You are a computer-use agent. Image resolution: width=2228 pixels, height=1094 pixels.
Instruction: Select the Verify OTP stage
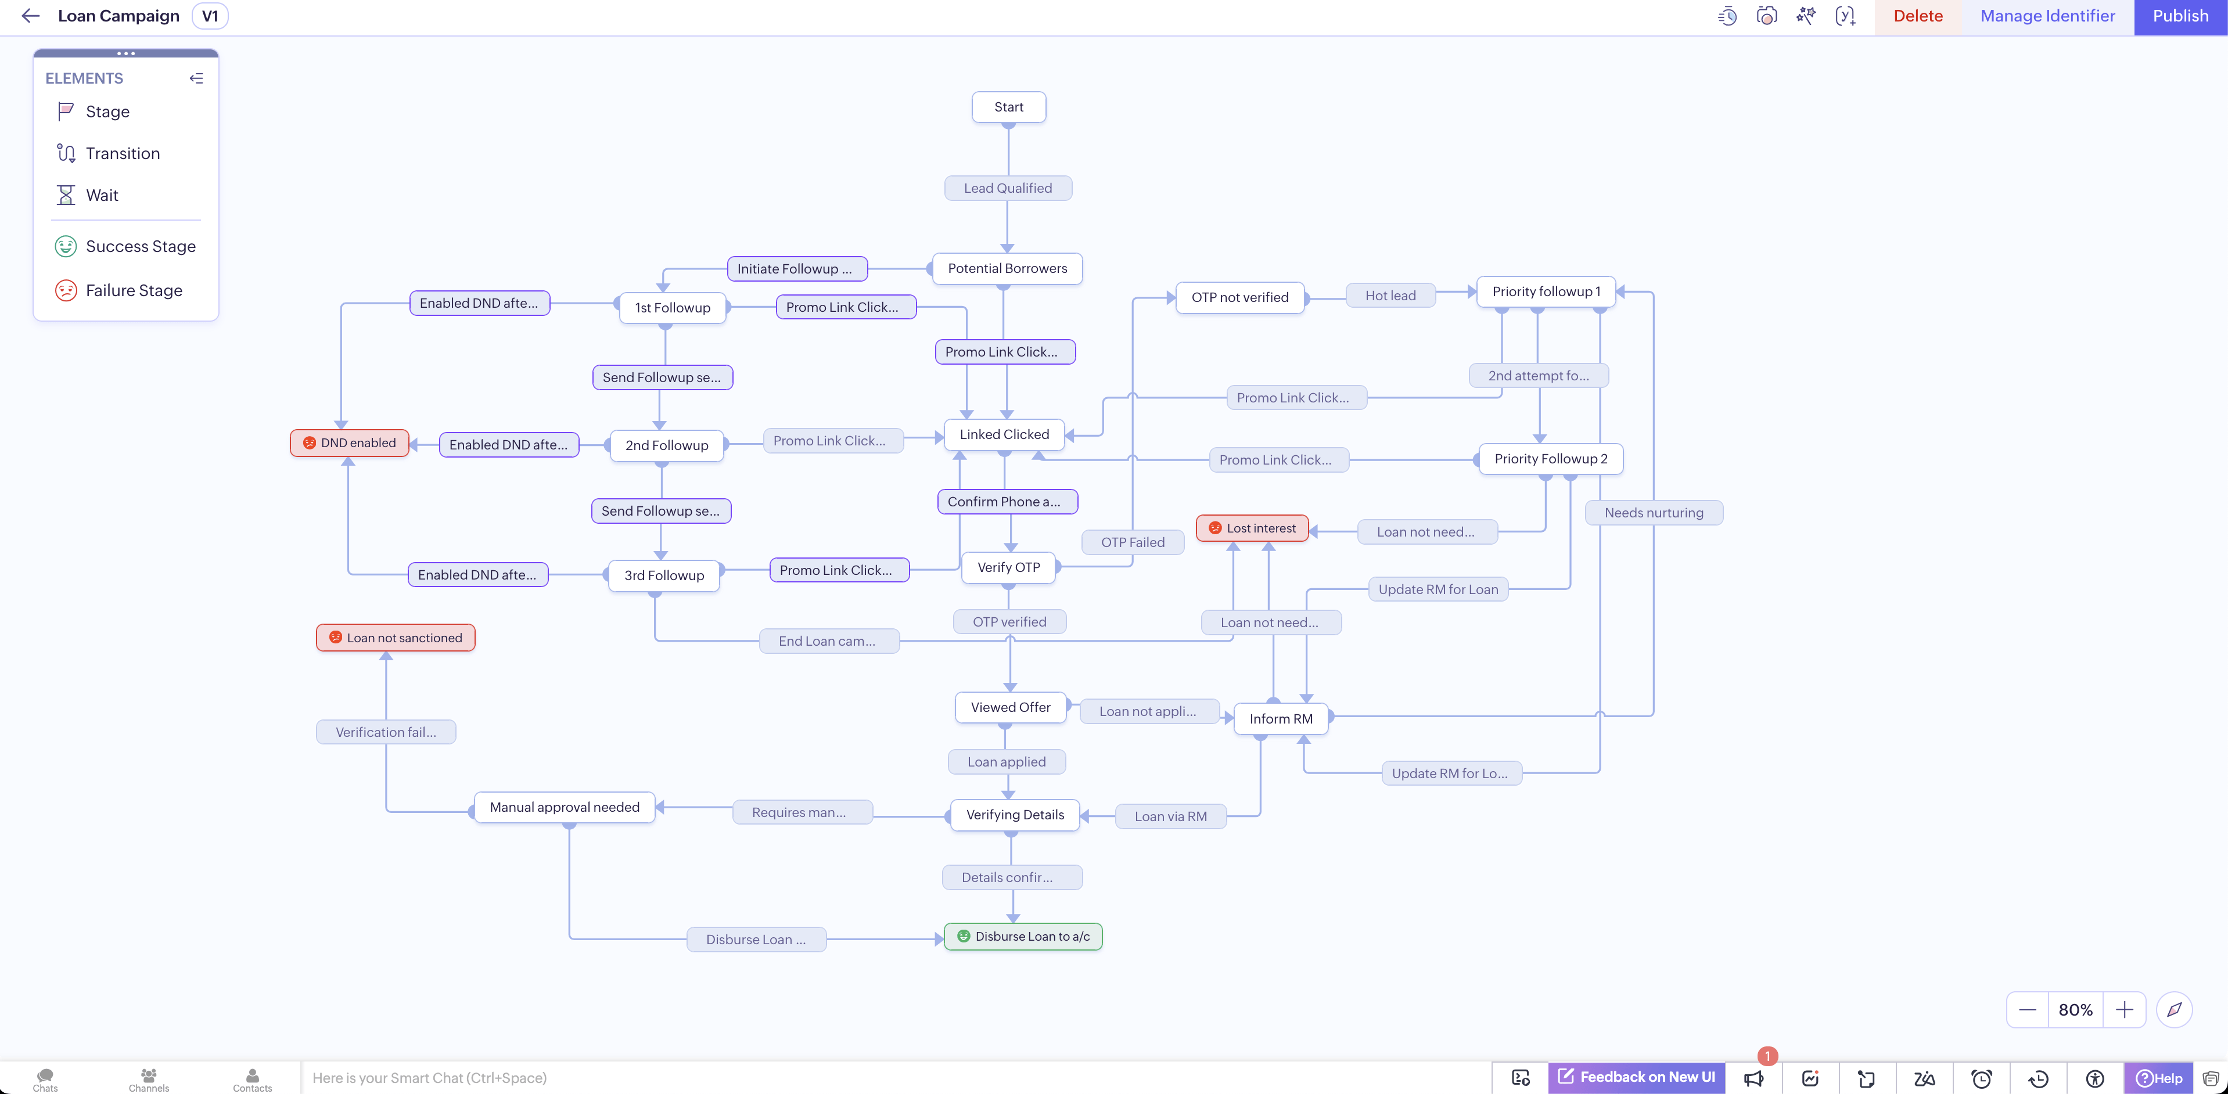pos(1008,567)
